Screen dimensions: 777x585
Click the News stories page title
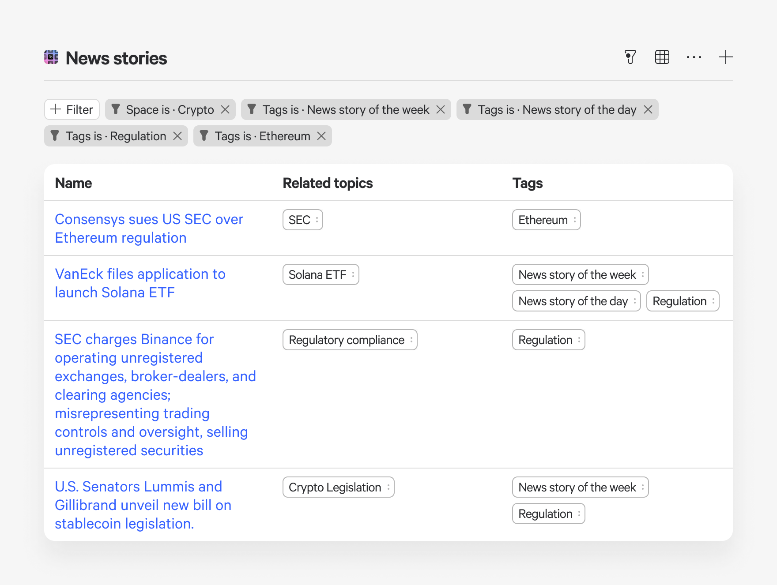point(116,58)
